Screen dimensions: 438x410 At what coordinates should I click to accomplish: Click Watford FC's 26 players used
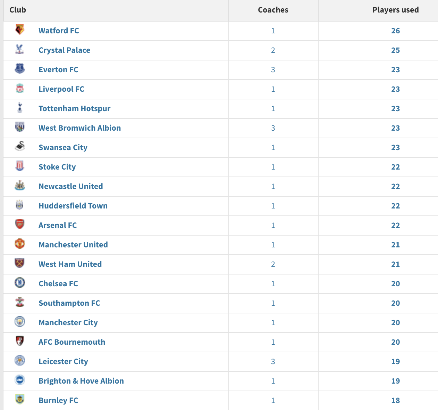click(x=395, y=31)
